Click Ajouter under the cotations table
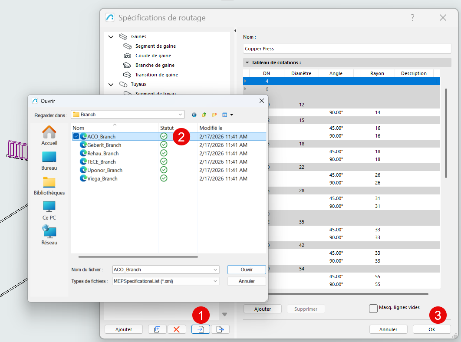The height and width of the screenshot is (342, 461). click(263, 309)
